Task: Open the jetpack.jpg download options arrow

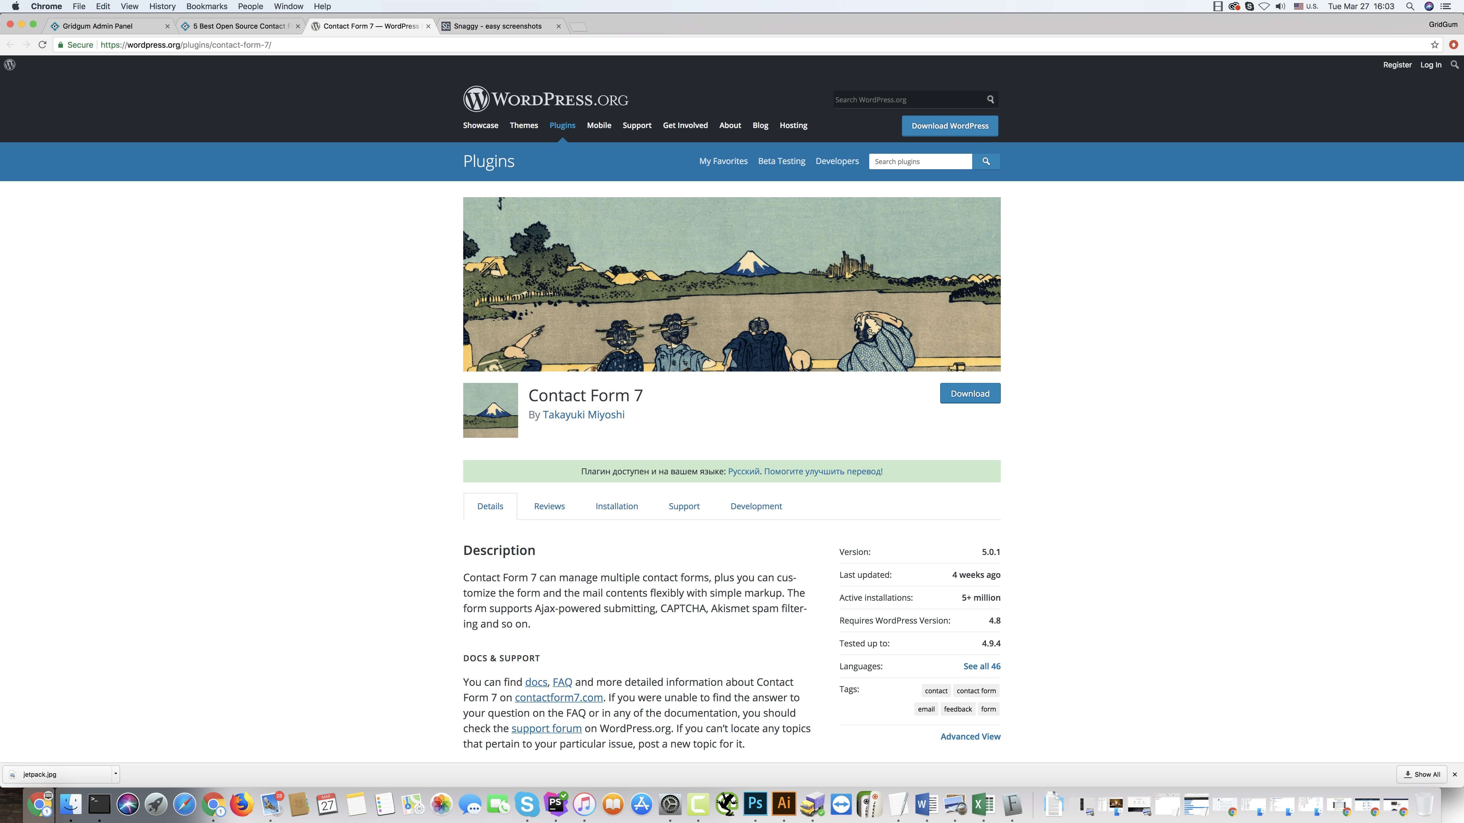Action: [115, 774]
